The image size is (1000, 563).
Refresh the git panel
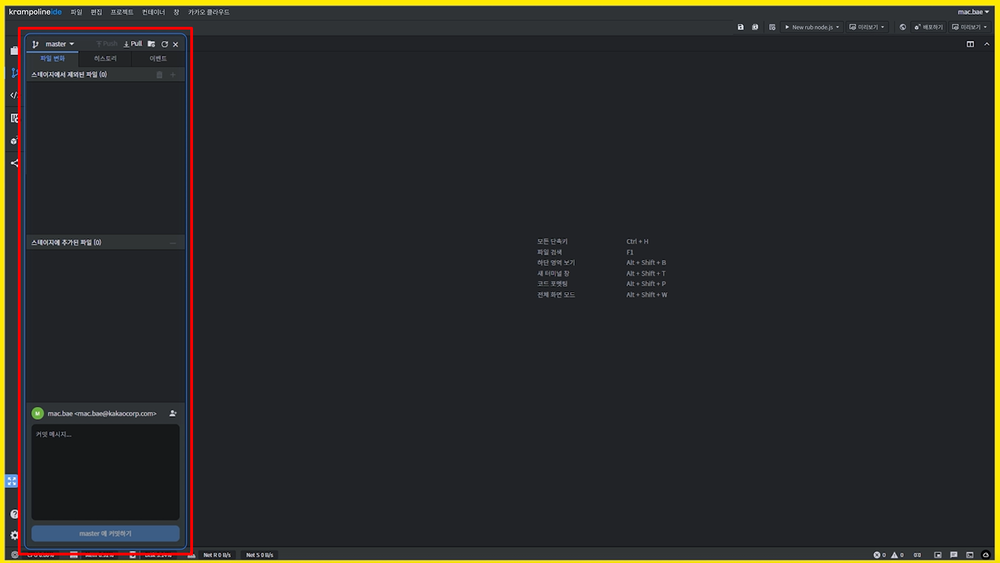(165, 44)
